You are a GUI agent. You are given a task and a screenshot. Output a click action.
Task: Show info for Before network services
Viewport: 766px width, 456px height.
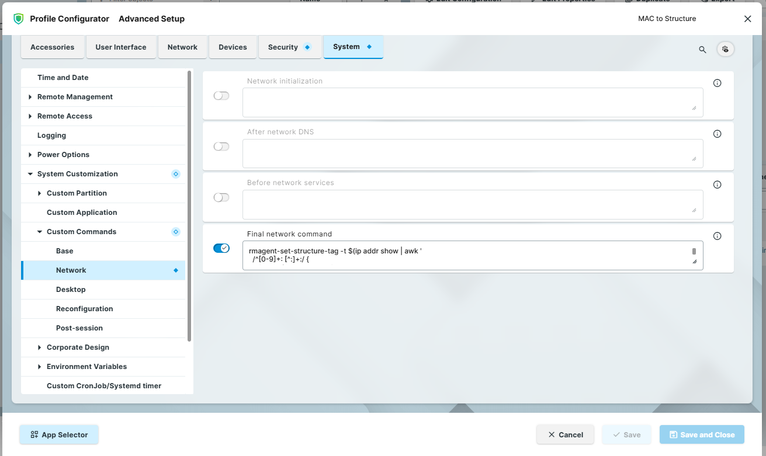717,185
